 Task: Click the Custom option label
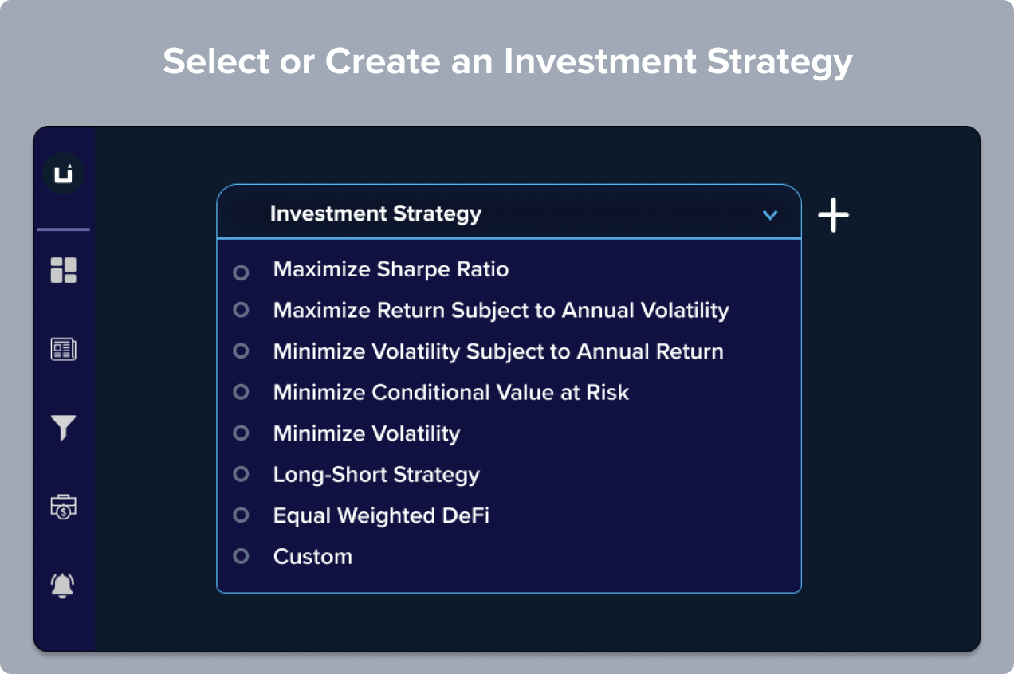coord(312,556)
